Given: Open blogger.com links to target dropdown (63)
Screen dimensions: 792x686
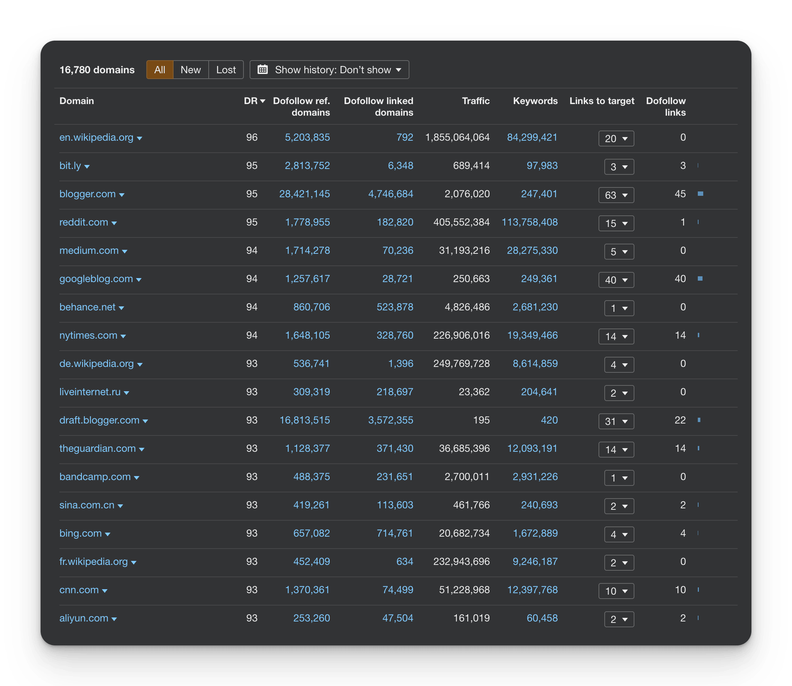Looking at the screenshot, I should 616,195.
